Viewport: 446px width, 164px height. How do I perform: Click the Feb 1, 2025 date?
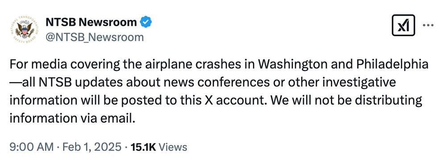92,147
